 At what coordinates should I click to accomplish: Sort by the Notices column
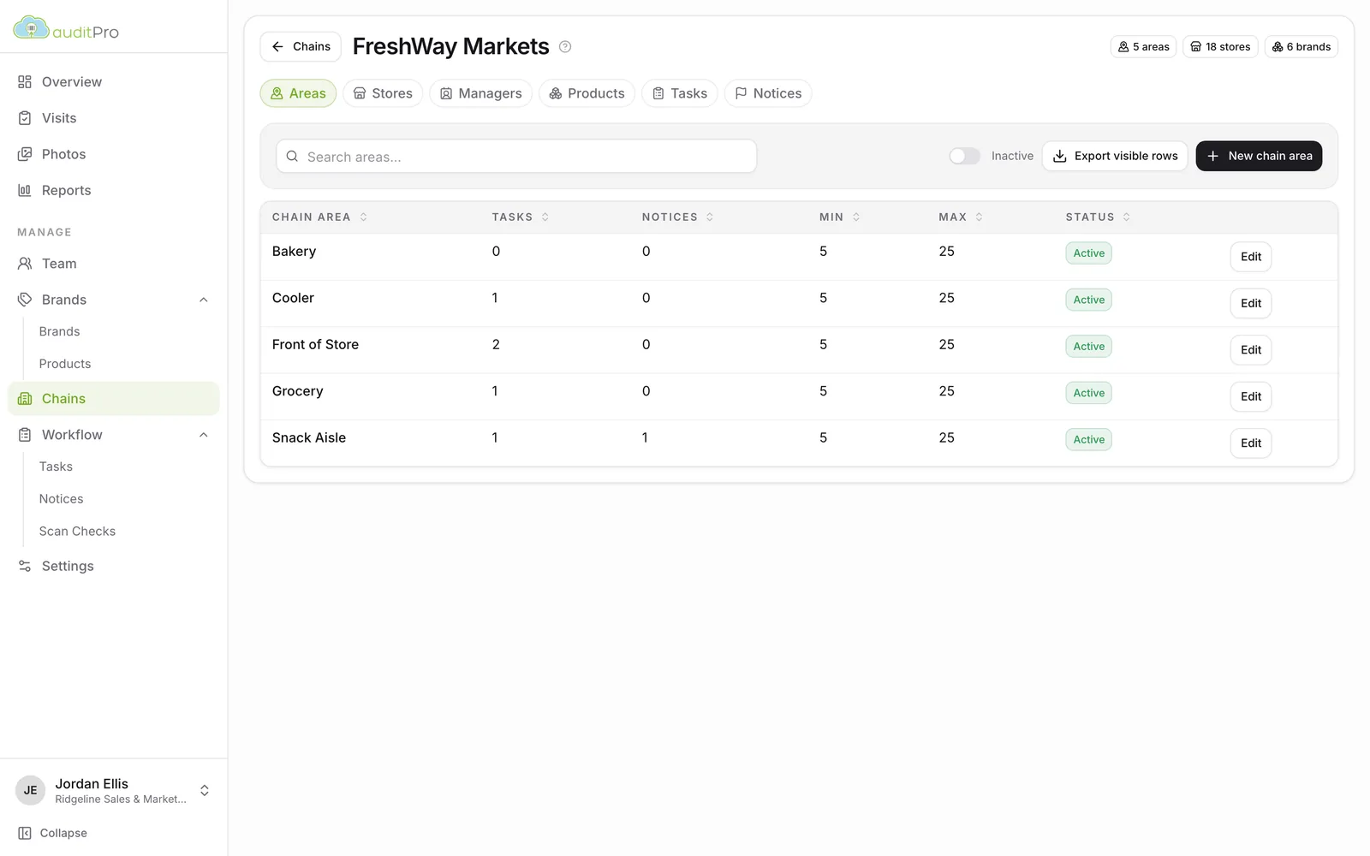click(677, 217)
